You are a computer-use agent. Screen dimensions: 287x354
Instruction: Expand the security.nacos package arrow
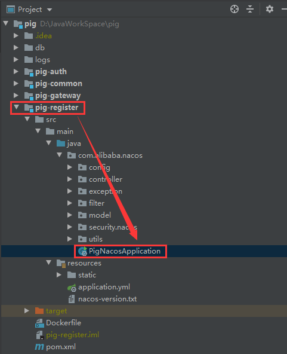pyautogui.click(x=70, y=227)
